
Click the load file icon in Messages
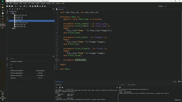(62, 88)
